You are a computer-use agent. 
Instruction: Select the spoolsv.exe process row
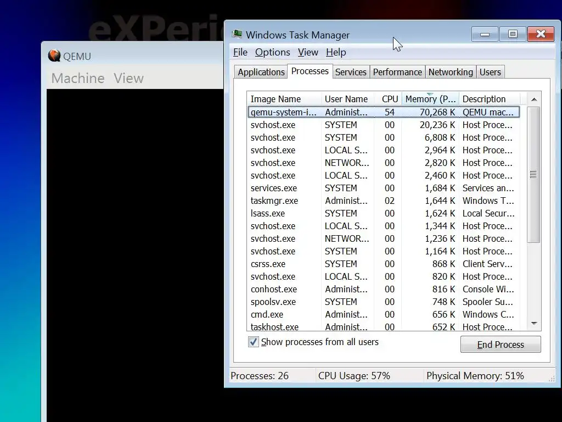(x=383, y=302)
